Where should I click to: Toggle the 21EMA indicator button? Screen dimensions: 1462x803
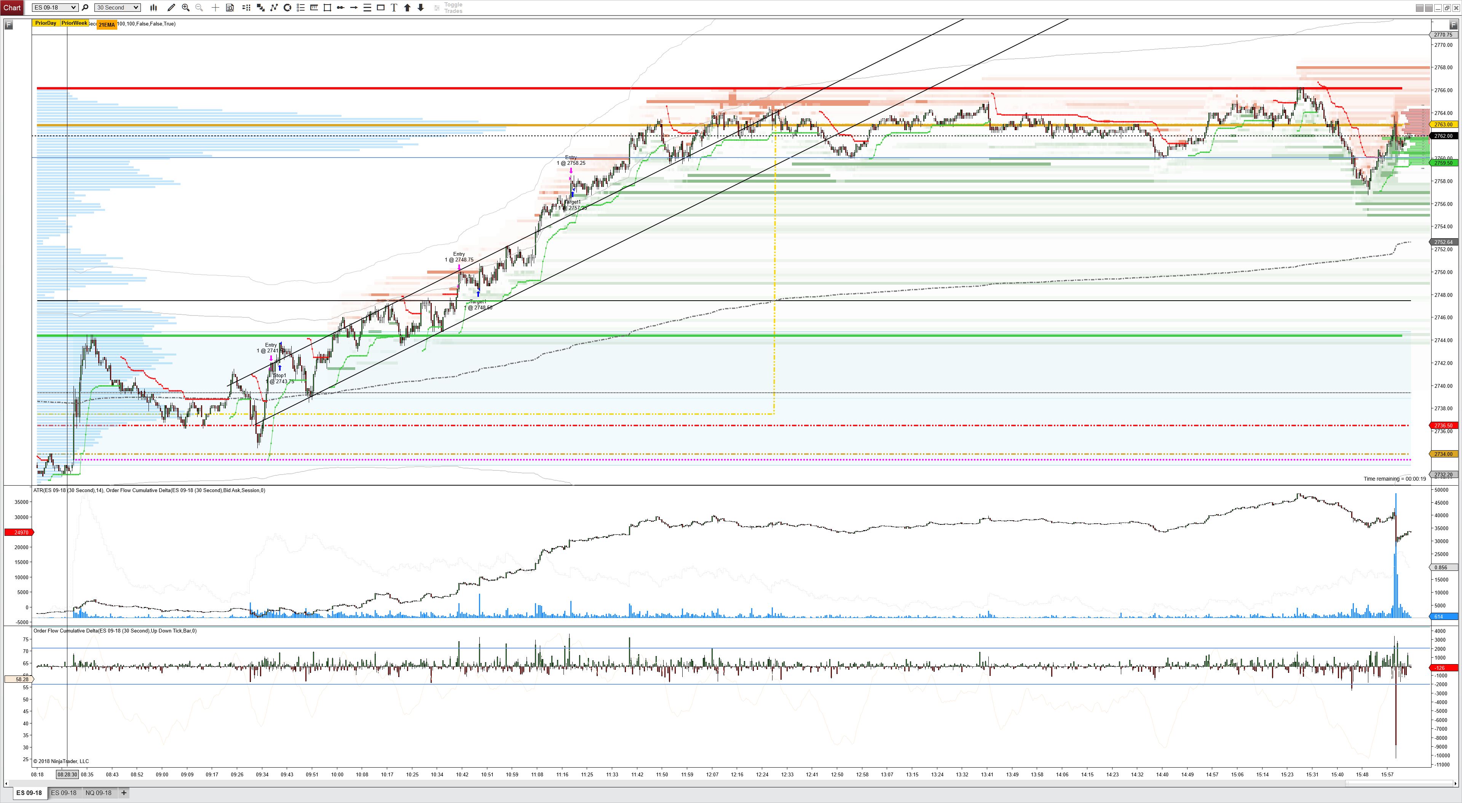click(107, 25)
